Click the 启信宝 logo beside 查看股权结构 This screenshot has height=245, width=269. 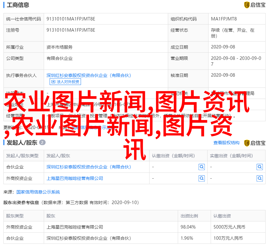(x=255, y=143)
